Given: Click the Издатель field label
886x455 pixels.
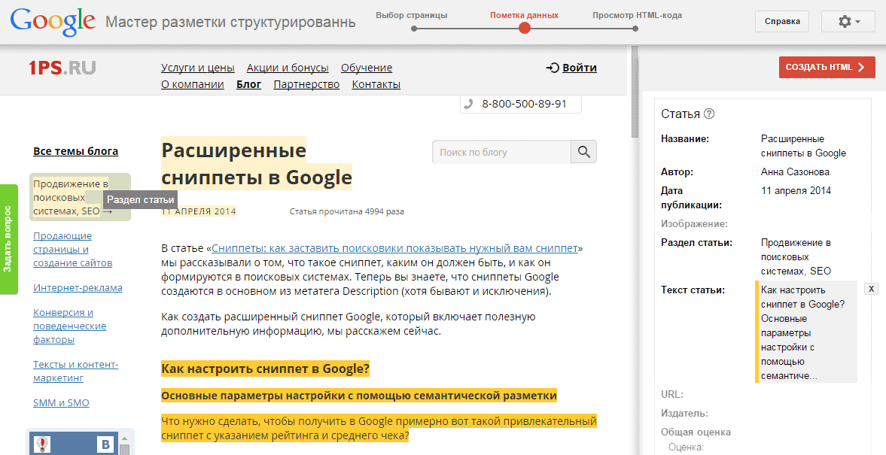Looking at the screenshot, I should point(684,413).
